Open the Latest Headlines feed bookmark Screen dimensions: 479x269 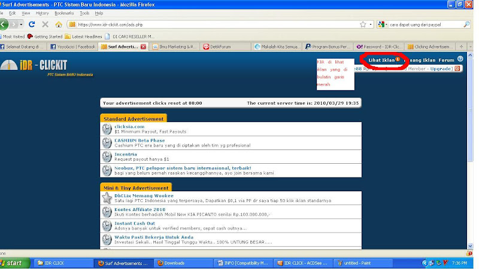point(83,36)
